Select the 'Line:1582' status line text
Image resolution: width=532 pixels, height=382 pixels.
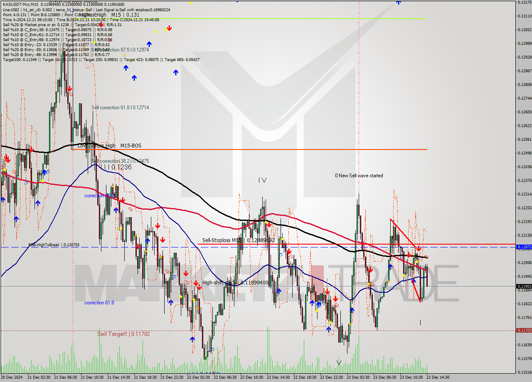[x=86, y=10]
